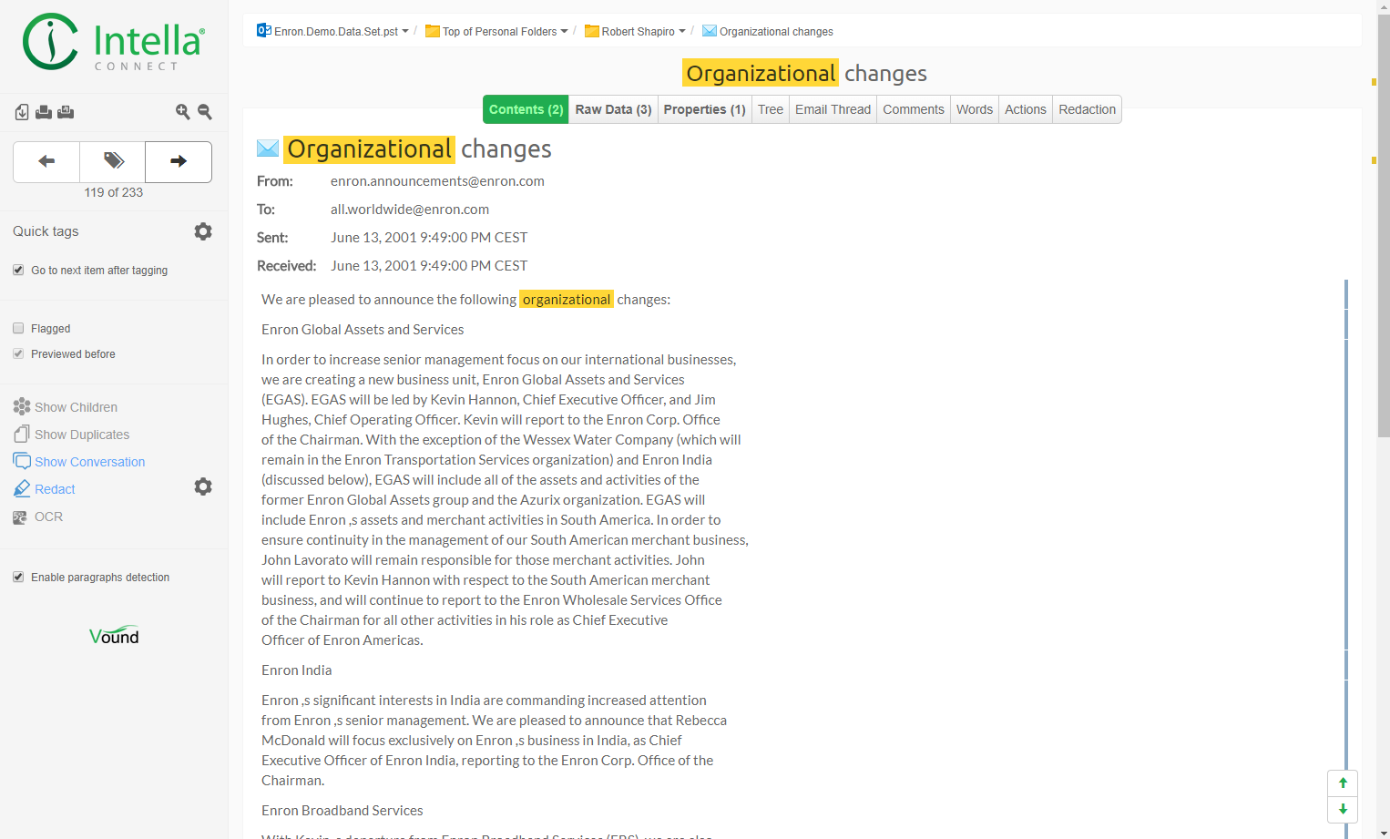Click the Show Conversation link
Image resolution: width=1390 pixels, height=839 pixels.
click(x=89, y=462)
